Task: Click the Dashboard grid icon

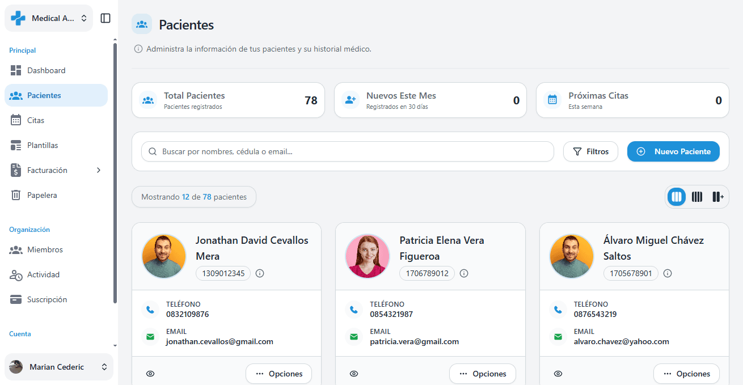Action: pyautogui.click(x=16, y=70)
